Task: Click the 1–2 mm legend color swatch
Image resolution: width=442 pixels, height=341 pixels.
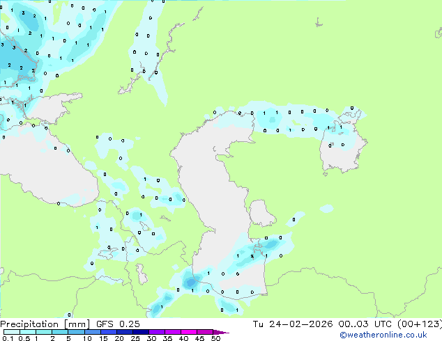Action: pyautogui.click(x=44, y=332)
